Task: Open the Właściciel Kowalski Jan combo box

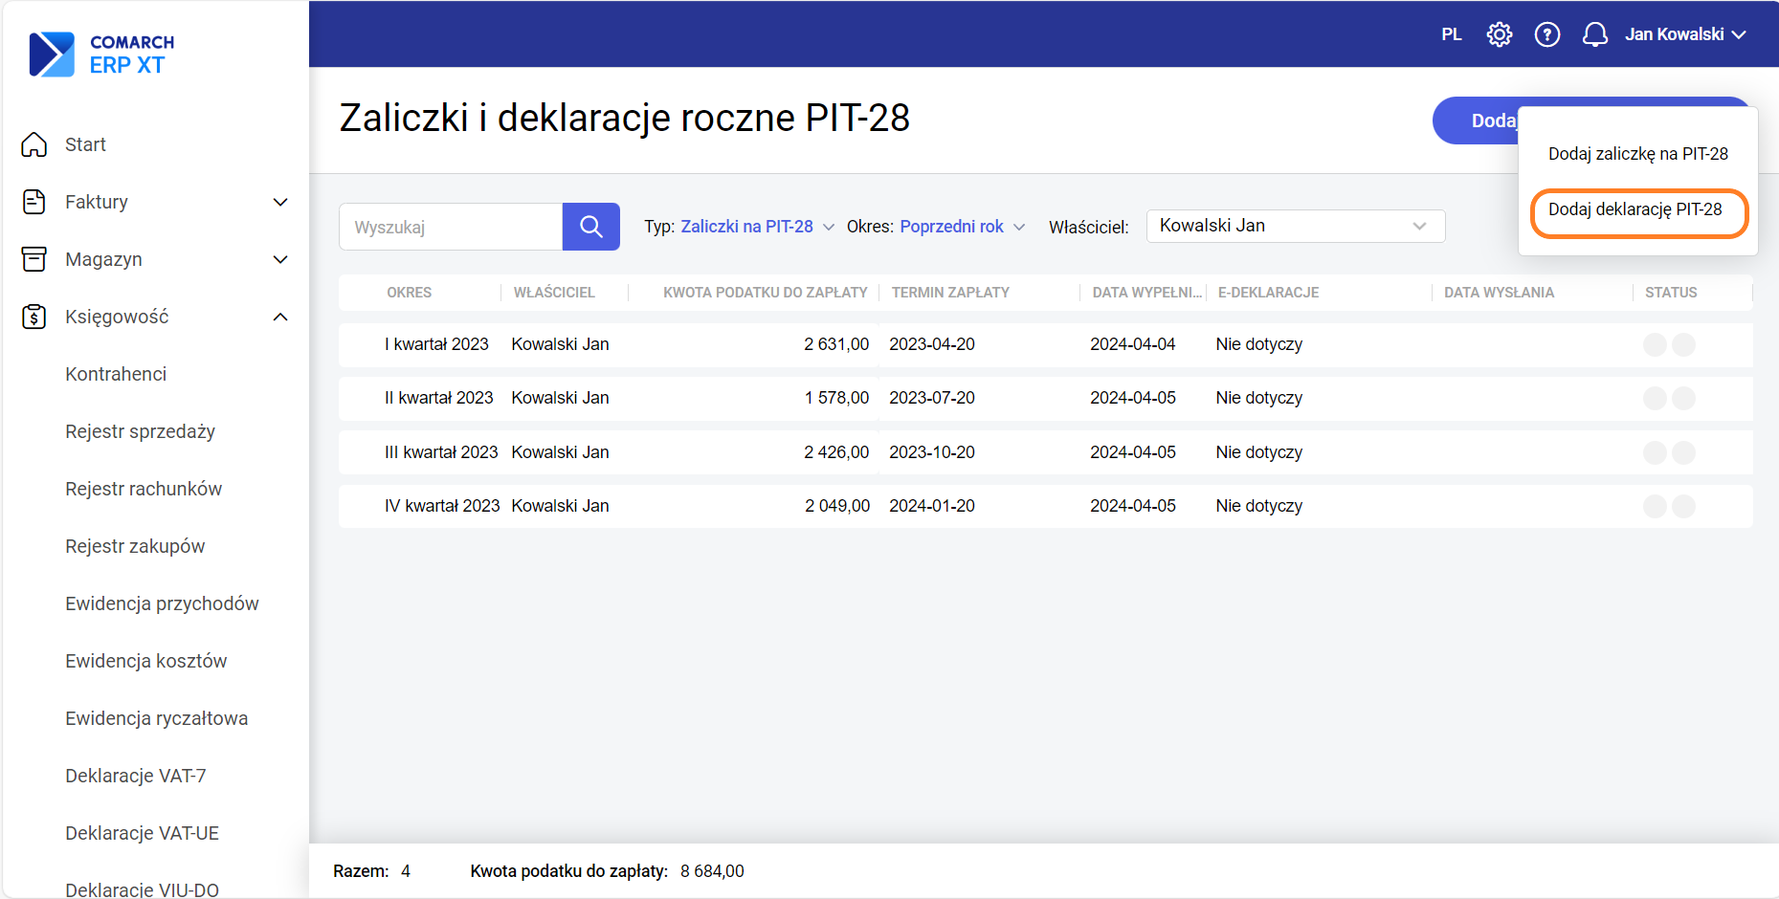Action: pyautogui.click(x=1295, y=226)
